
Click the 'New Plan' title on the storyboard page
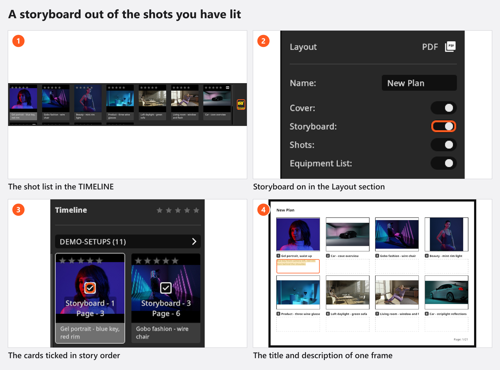coord(285,210)
